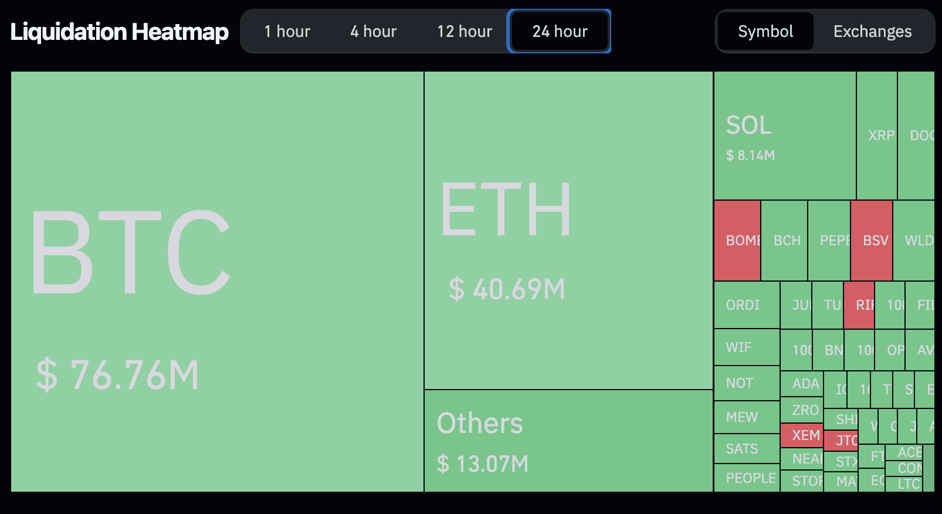The image size is (942, 514).
Task: Click the red BOME tile
Action: click(x=737, y=241)
